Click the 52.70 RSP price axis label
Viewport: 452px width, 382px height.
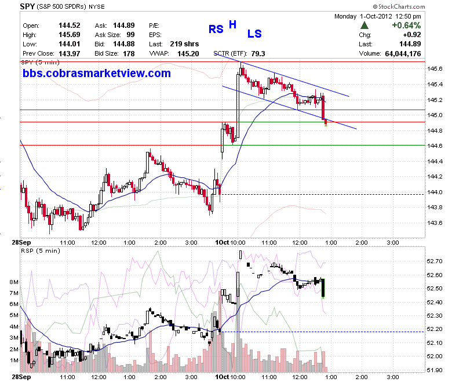tap(435, 261)
